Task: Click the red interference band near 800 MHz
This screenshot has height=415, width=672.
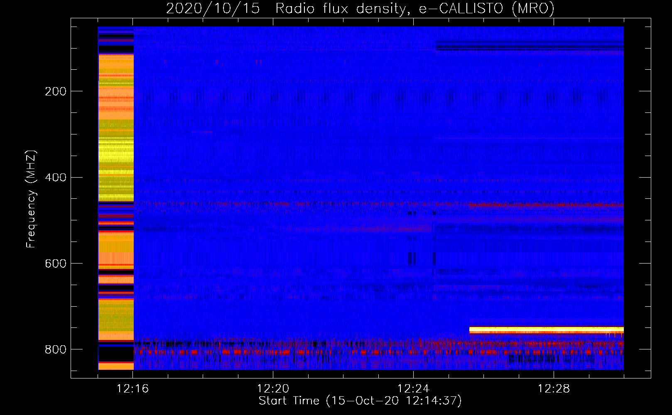Action: [x=379, y=352]
